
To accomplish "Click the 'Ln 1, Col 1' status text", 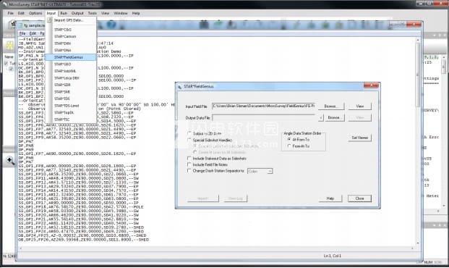I will coord(332,256).
